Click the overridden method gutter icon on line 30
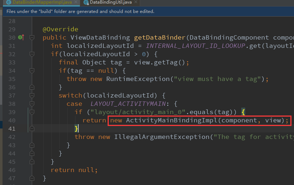 21,37
